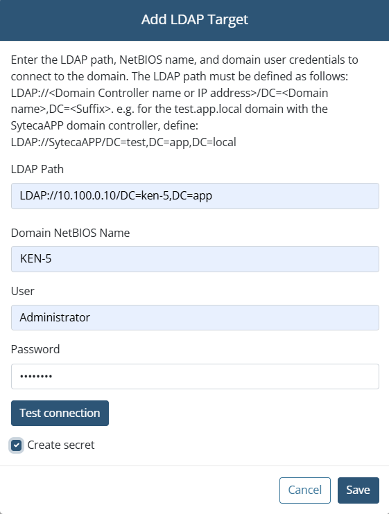Click the instruction line starting 'Enter the LDAP path'
389x514 pixels.
[184, 60]
